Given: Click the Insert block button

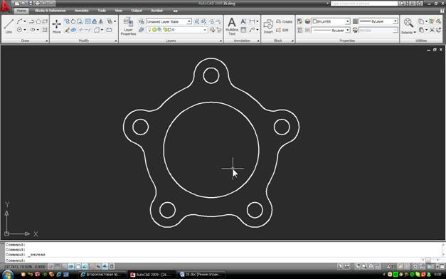Looking at the screenshot, I should point(268,26).
